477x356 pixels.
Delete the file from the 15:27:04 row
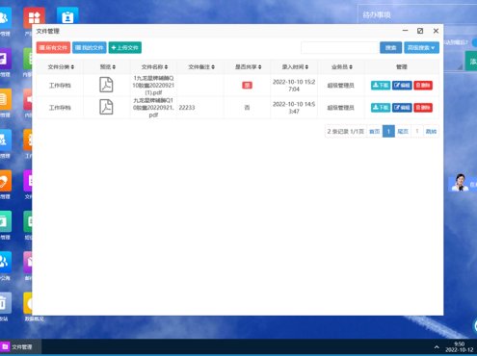tap(423, 86)
